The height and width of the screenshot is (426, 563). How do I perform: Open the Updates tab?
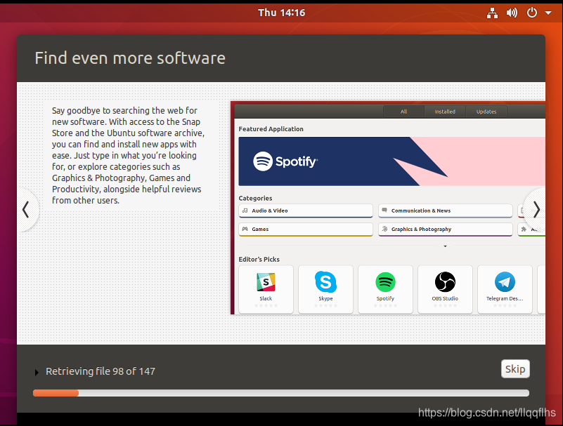[x=486, y=112]
